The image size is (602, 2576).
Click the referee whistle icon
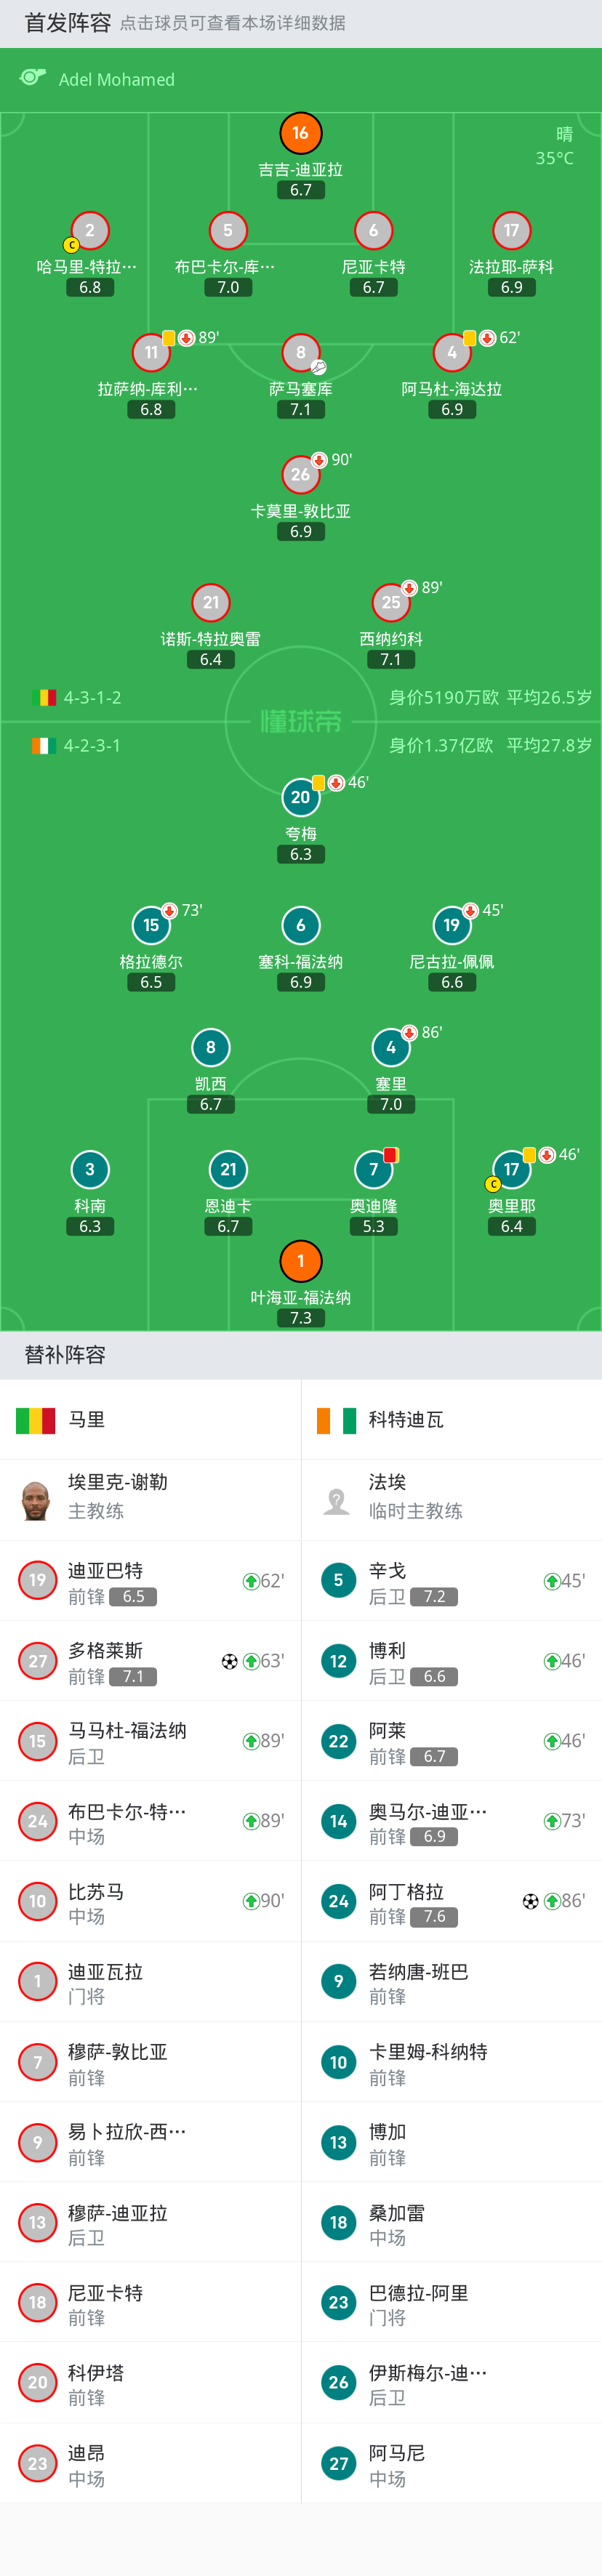[33, 78]
